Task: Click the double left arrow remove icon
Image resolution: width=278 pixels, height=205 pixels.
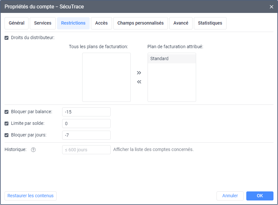Action: pos(139,82)
